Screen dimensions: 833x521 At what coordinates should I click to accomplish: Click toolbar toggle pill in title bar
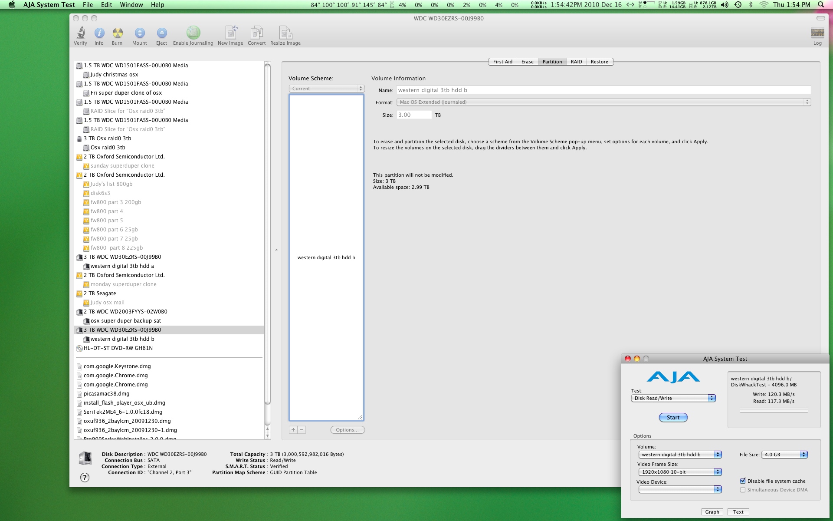coord(820,18)
